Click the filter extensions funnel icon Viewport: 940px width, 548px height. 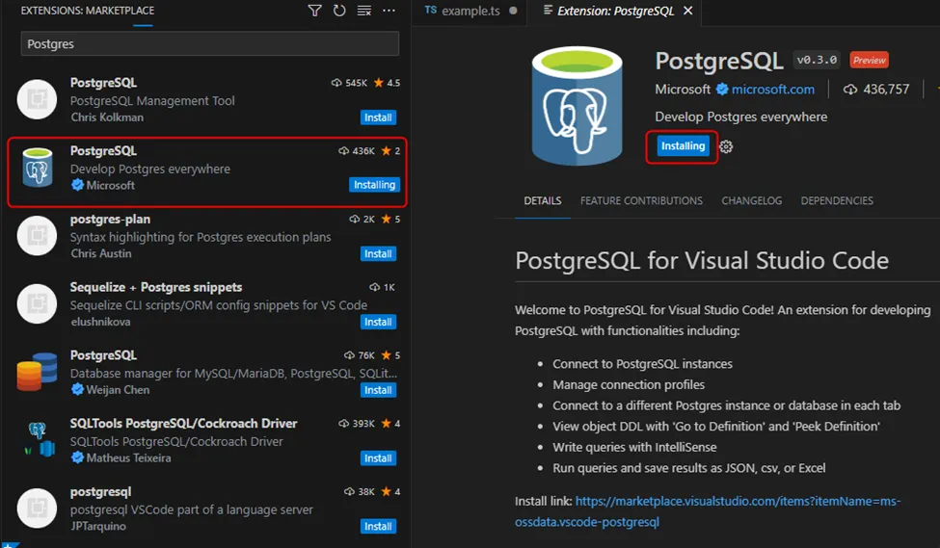click(x=314, y=11)
